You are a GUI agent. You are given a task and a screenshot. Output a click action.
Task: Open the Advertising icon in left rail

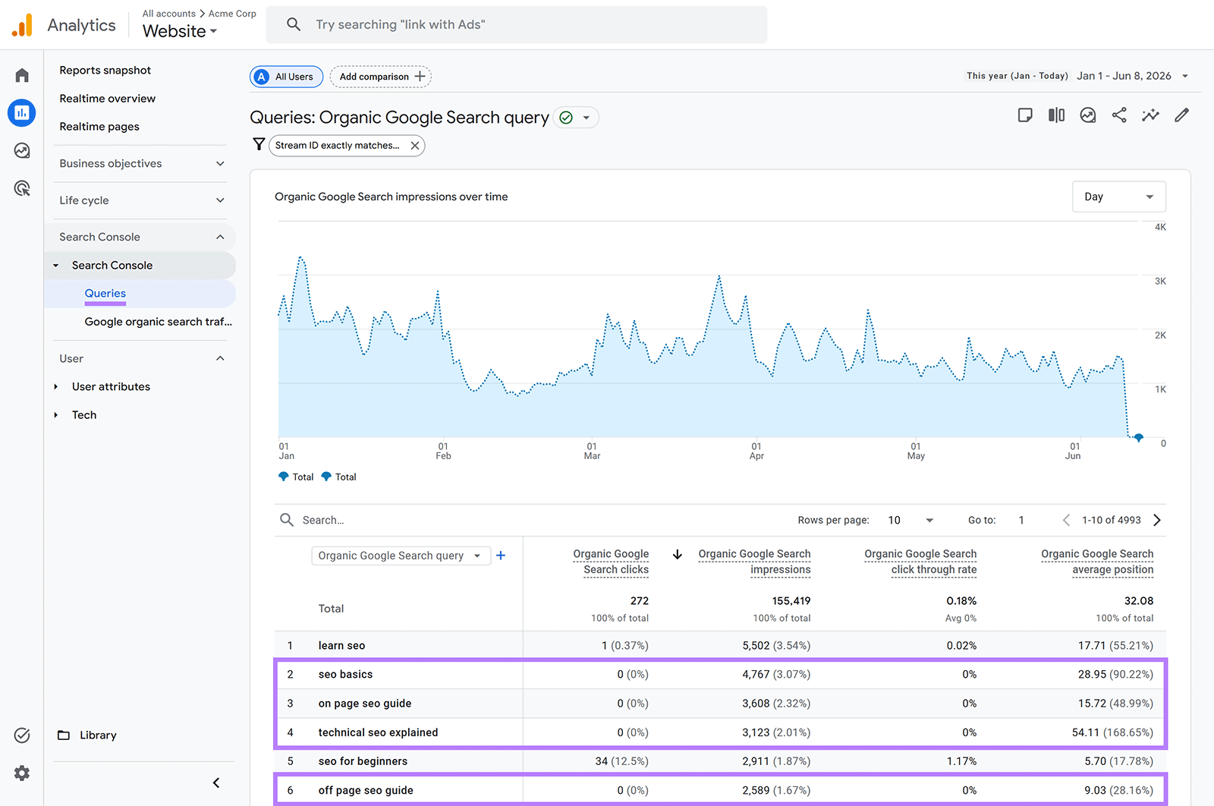[x=22, y=188]
